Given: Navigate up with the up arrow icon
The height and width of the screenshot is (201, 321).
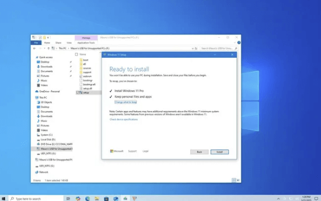Looking at the screenshot, I should (x=48, y=48).
